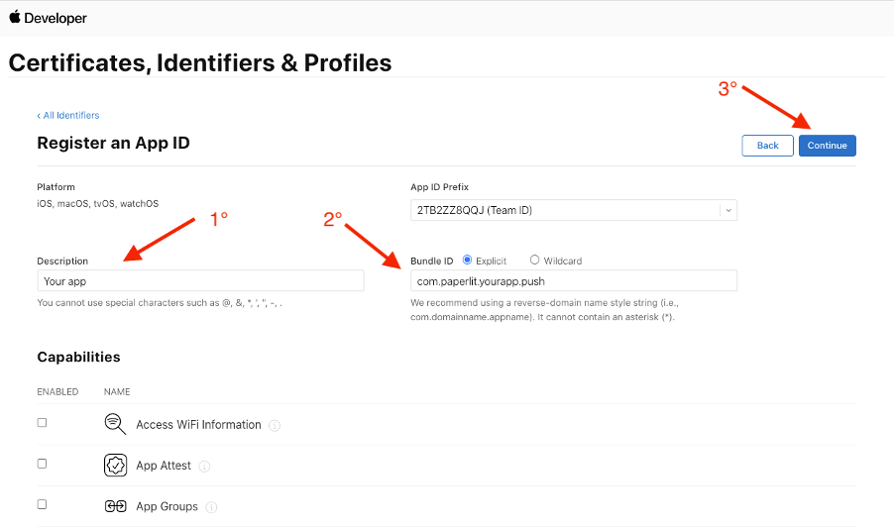Enable the Access WiFi Information checkbox
This screenshot has width=894, height=527.
click(x=42, y=423)
